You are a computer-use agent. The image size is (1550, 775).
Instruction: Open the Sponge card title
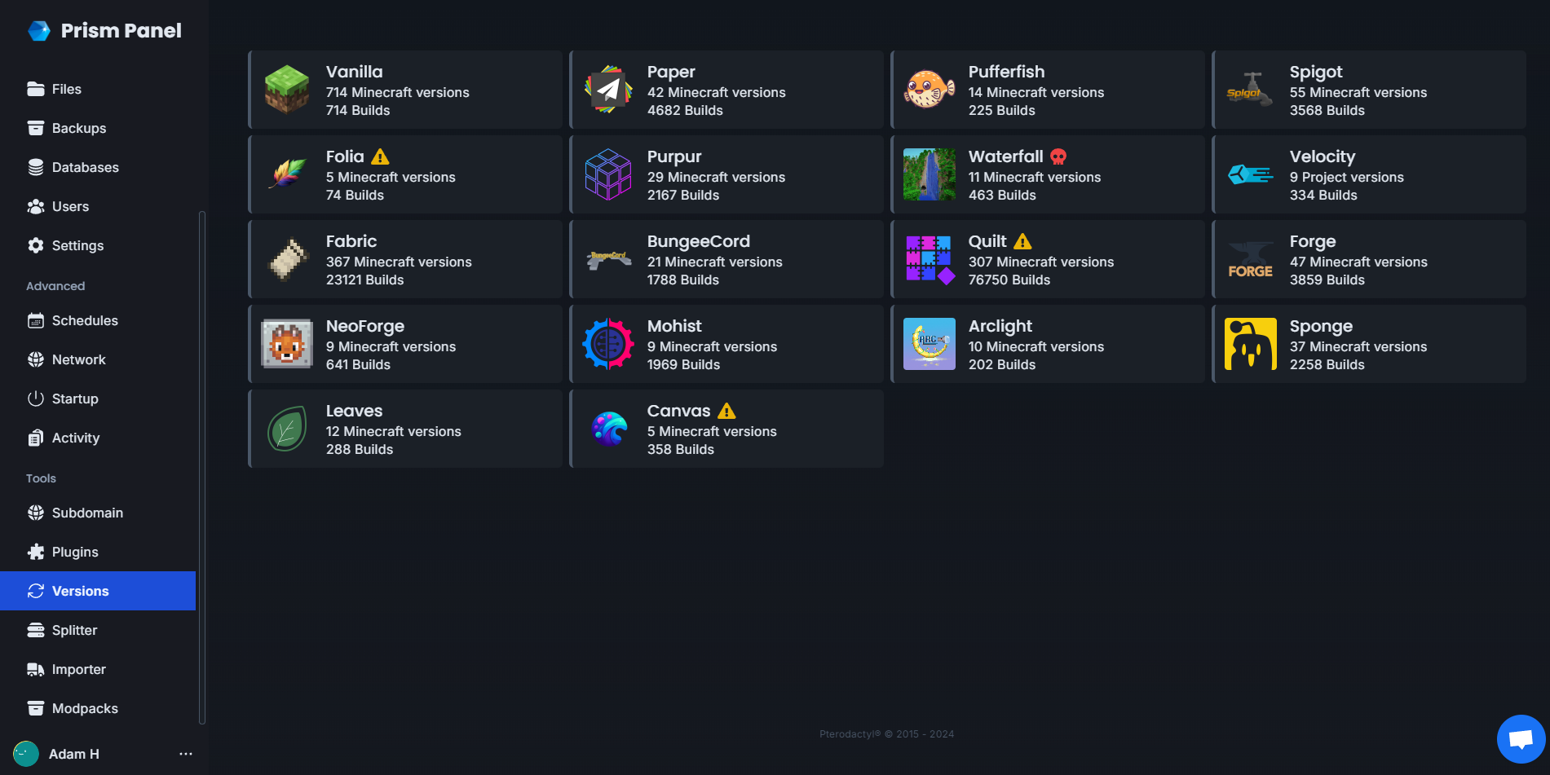click(1321, 326)
